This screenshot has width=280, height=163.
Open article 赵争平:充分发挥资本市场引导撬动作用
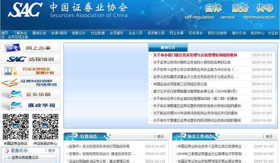[99, 146]
